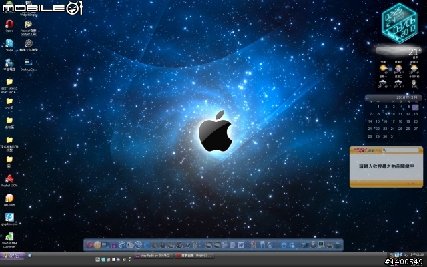427x267 pixels.
Task: Click the Yahoo logo in the search widget
Action: click(360, 150)
